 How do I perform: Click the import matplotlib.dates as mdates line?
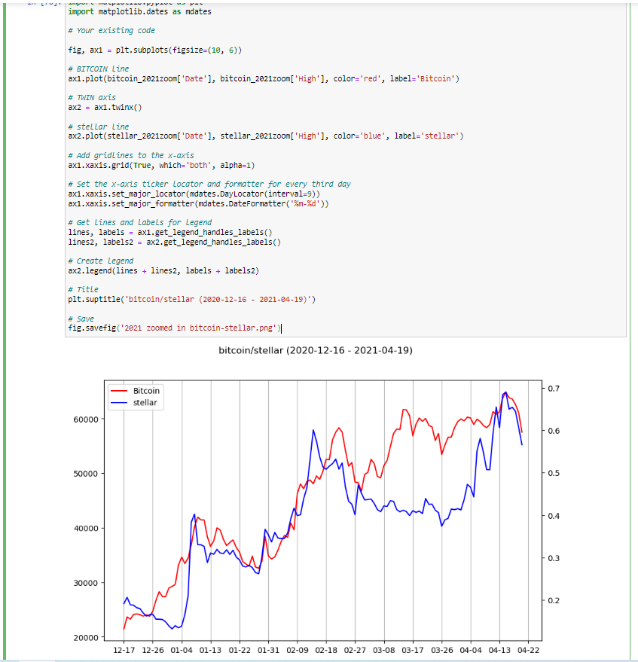[x=139, y=12]
